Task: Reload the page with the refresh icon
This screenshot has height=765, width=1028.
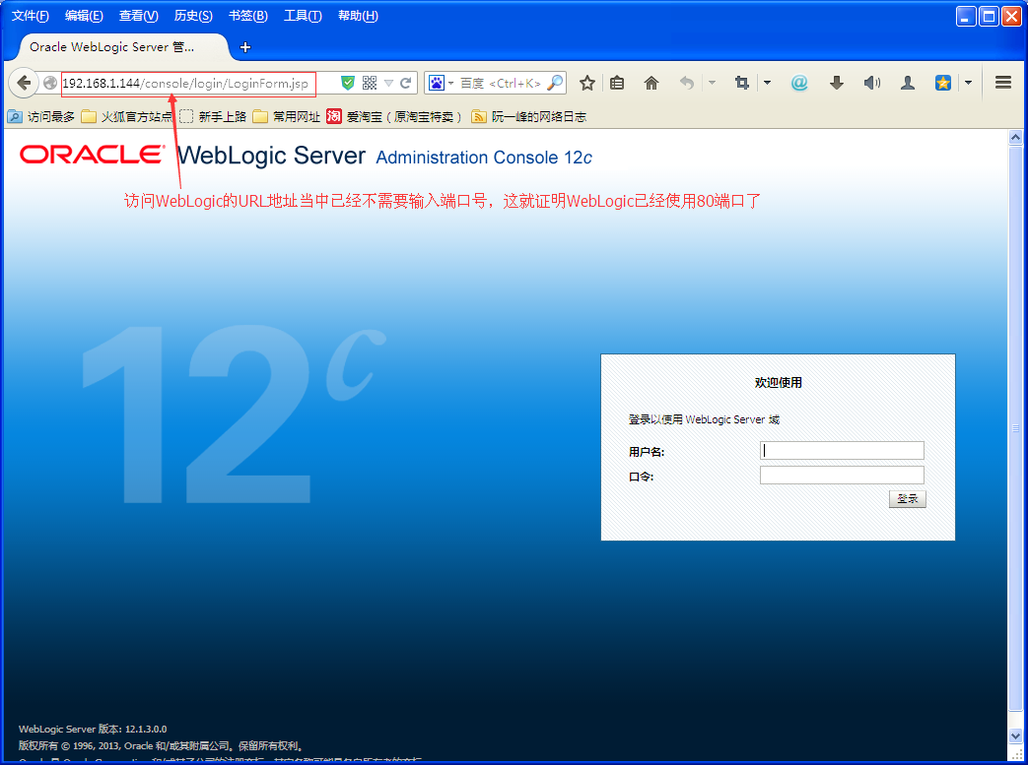Action: click(406, 83)
